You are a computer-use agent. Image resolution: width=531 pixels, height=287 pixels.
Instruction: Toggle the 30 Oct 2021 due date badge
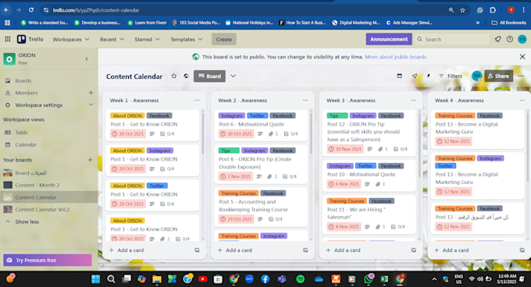pyautogui.click(x=236, y=134)
